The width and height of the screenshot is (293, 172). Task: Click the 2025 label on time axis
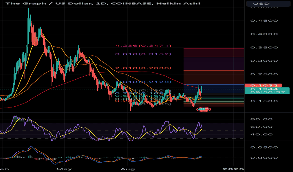233,169
